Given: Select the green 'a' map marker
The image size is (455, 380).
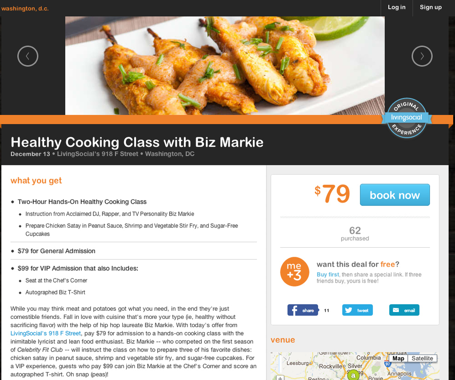Looking at the screenshot, I should 353,375.
